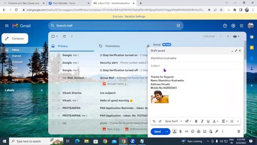This screenshot has height=145, width=257.
Task: Select checkbox for Vikash Sharma email
Action: pos(53,93)
